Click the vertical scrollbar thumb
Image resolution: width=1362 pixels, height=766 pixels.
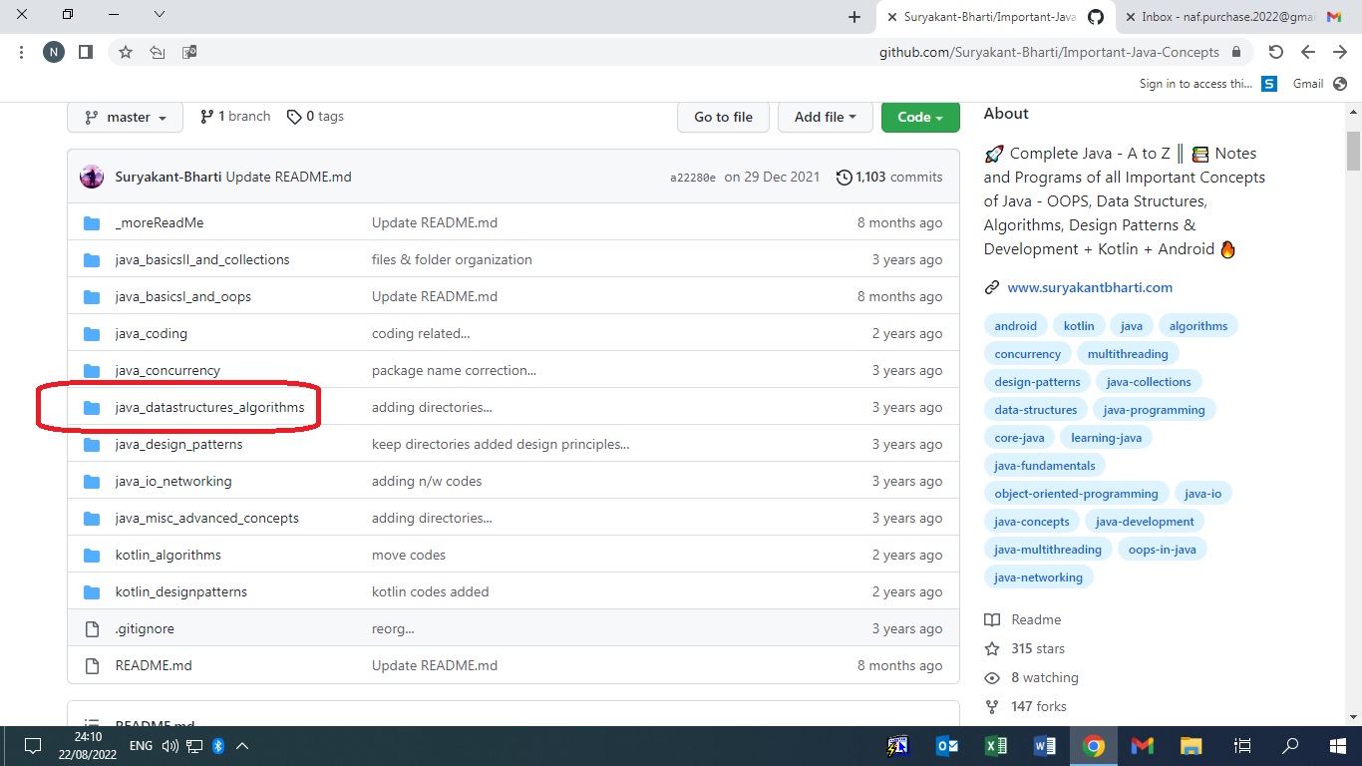(1353, 152)
